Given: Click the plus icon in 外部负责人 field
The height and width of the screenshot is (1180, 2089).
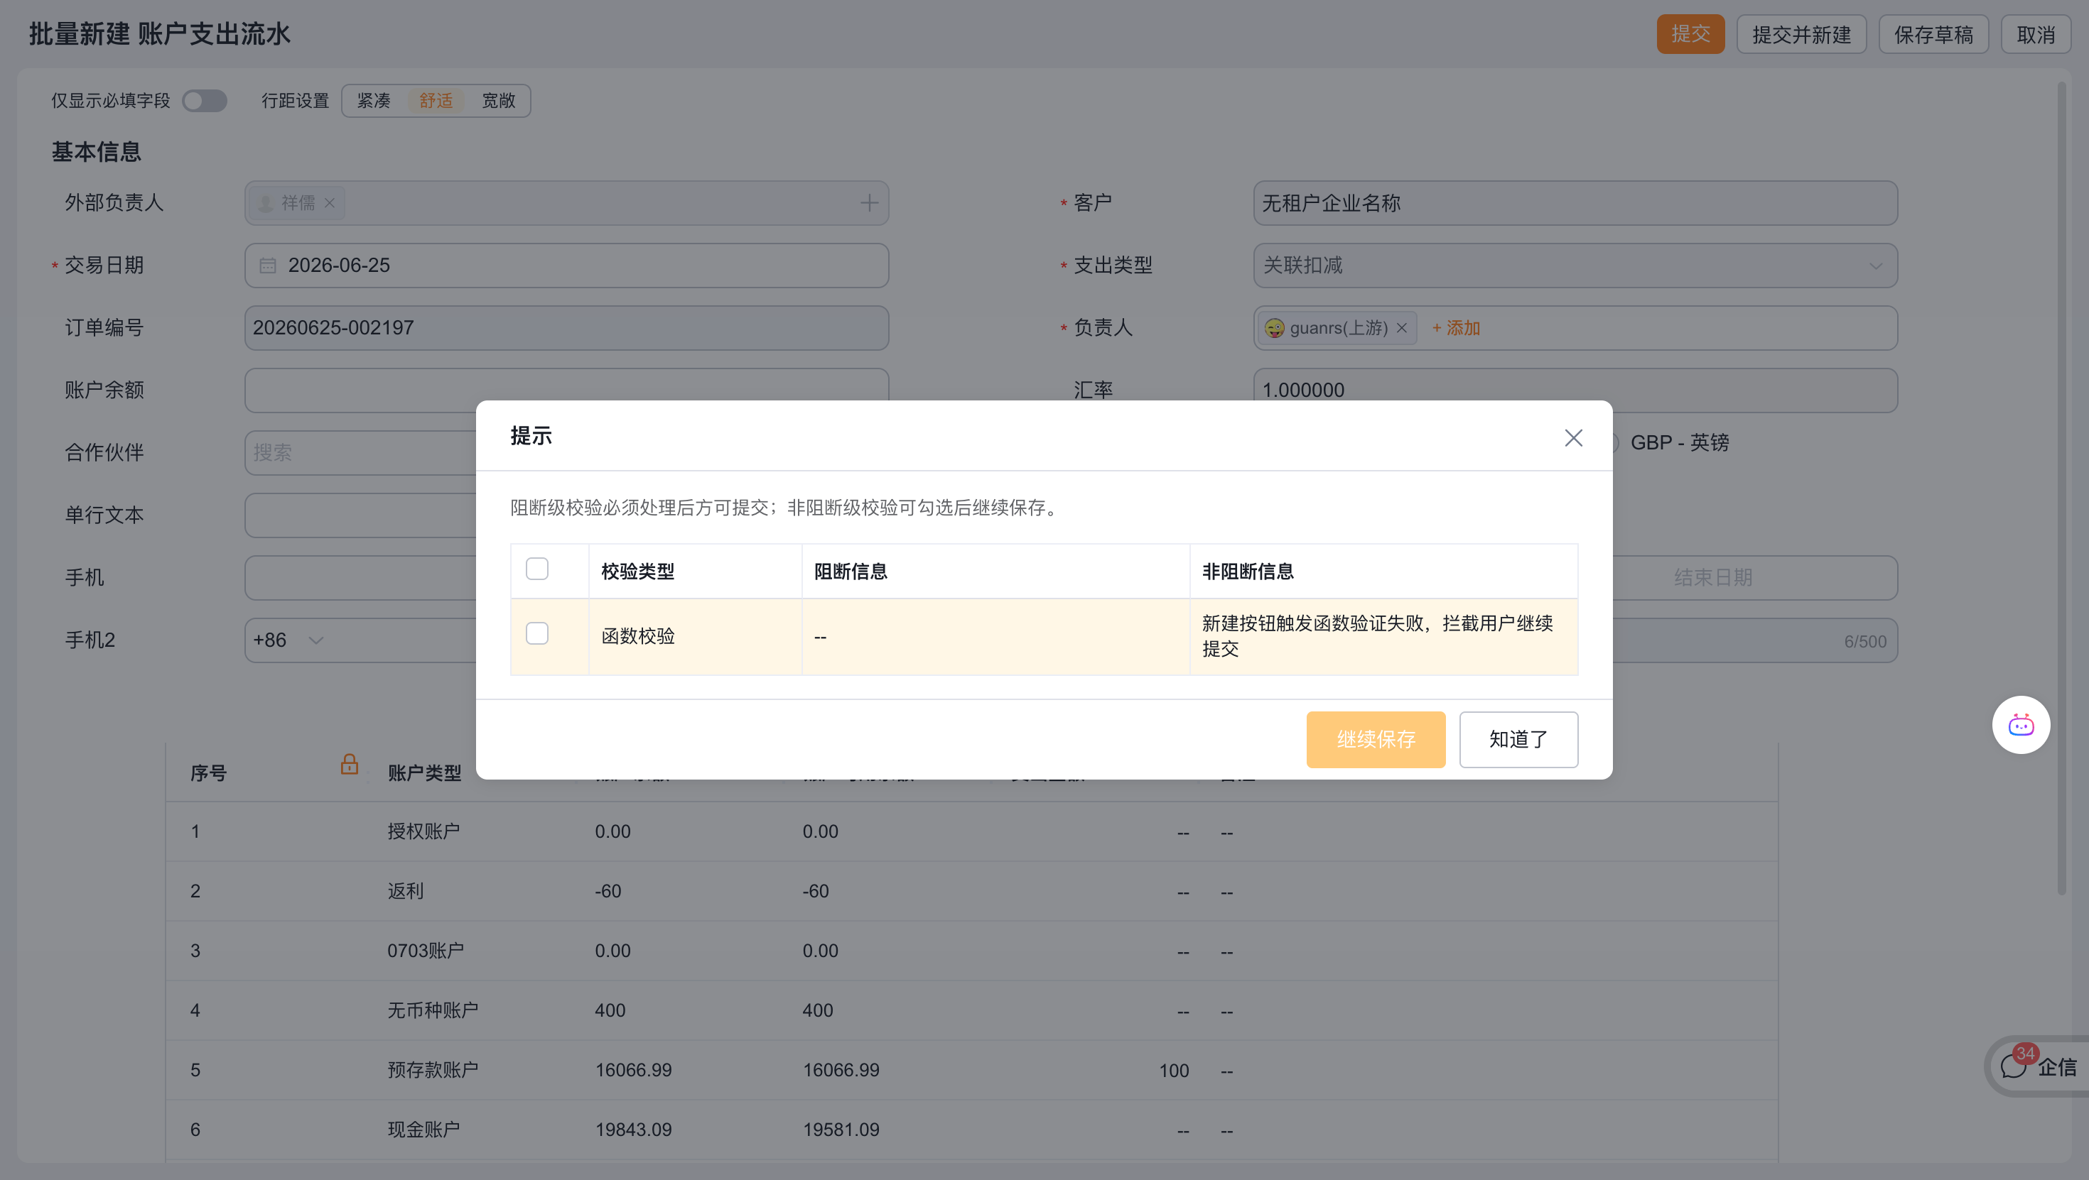Looking at the screenshot, I should pos(869,202).
